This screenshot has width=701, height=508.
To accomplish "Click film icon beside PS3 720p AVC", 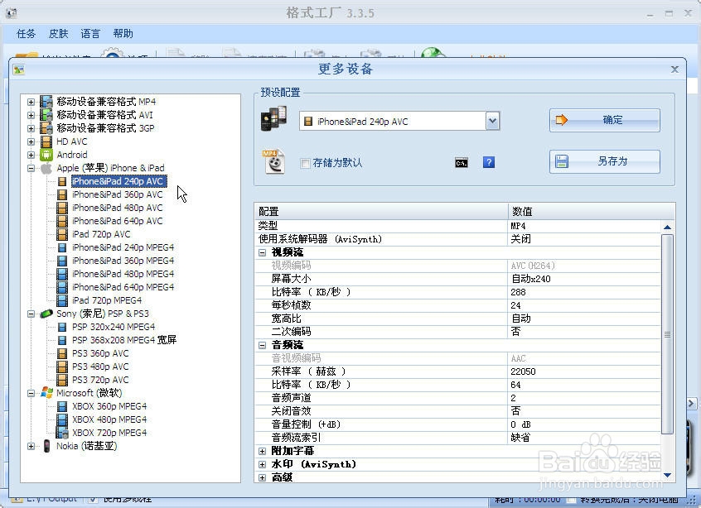I will pos(62,380).
